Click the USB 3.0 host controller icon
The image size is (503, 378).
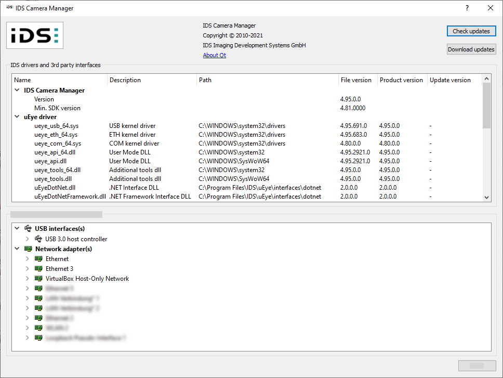click(38, 239)
